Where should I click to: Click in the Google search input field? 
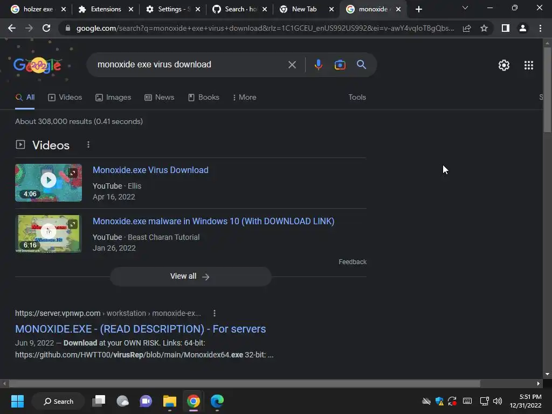click(x=190, y=65)
